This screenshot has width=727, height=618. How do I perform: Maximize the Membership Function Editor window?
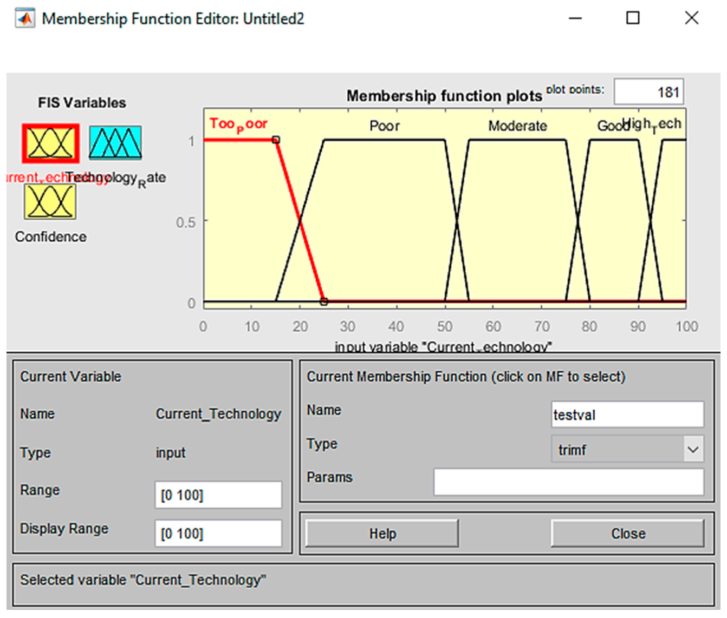632,18
